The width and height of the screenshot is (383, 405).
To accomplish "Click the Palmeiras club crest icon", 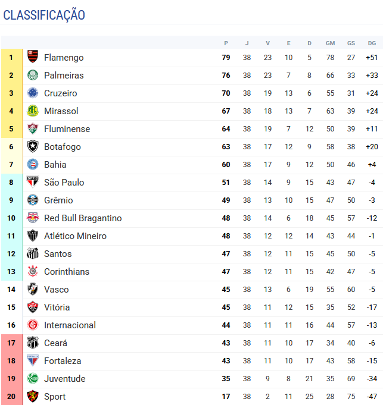I will (33, 76).
